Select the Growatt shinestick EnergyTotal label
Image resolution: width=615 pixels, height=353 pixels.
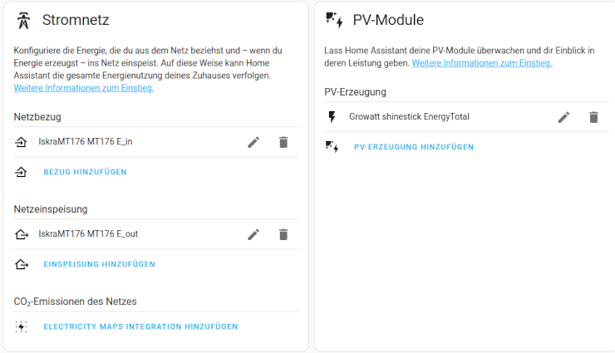point(409,117)
